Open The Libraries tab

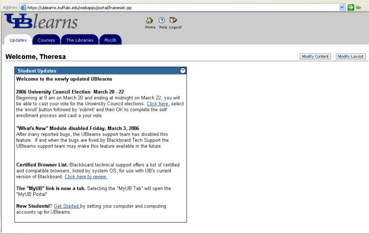tap(79, 40)
